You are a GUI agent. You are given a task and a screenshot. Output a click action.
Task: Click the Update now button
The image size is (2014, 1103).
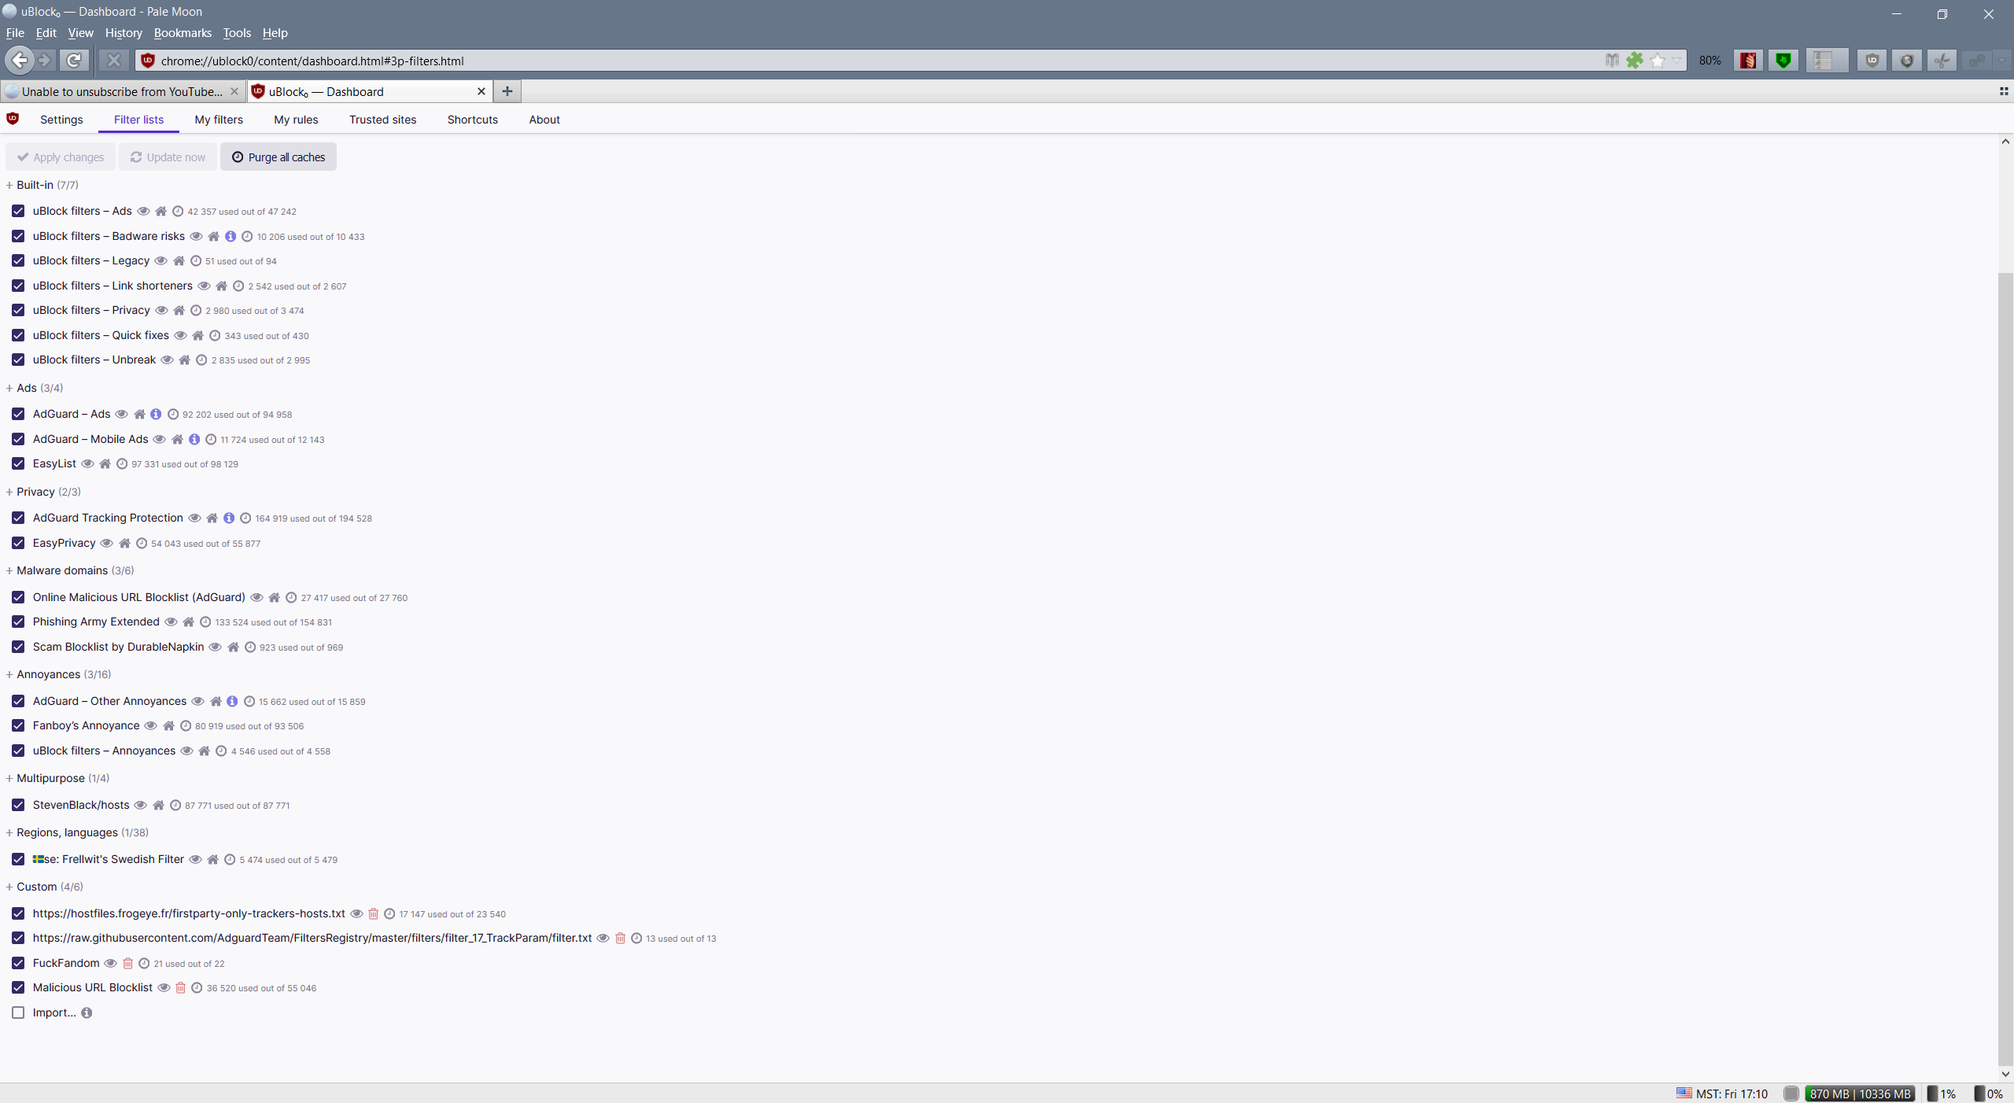click(x=168, y=157)
